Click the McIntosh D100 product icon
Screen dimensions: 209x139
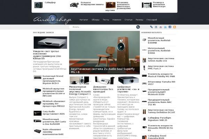[x=144, y=91]
